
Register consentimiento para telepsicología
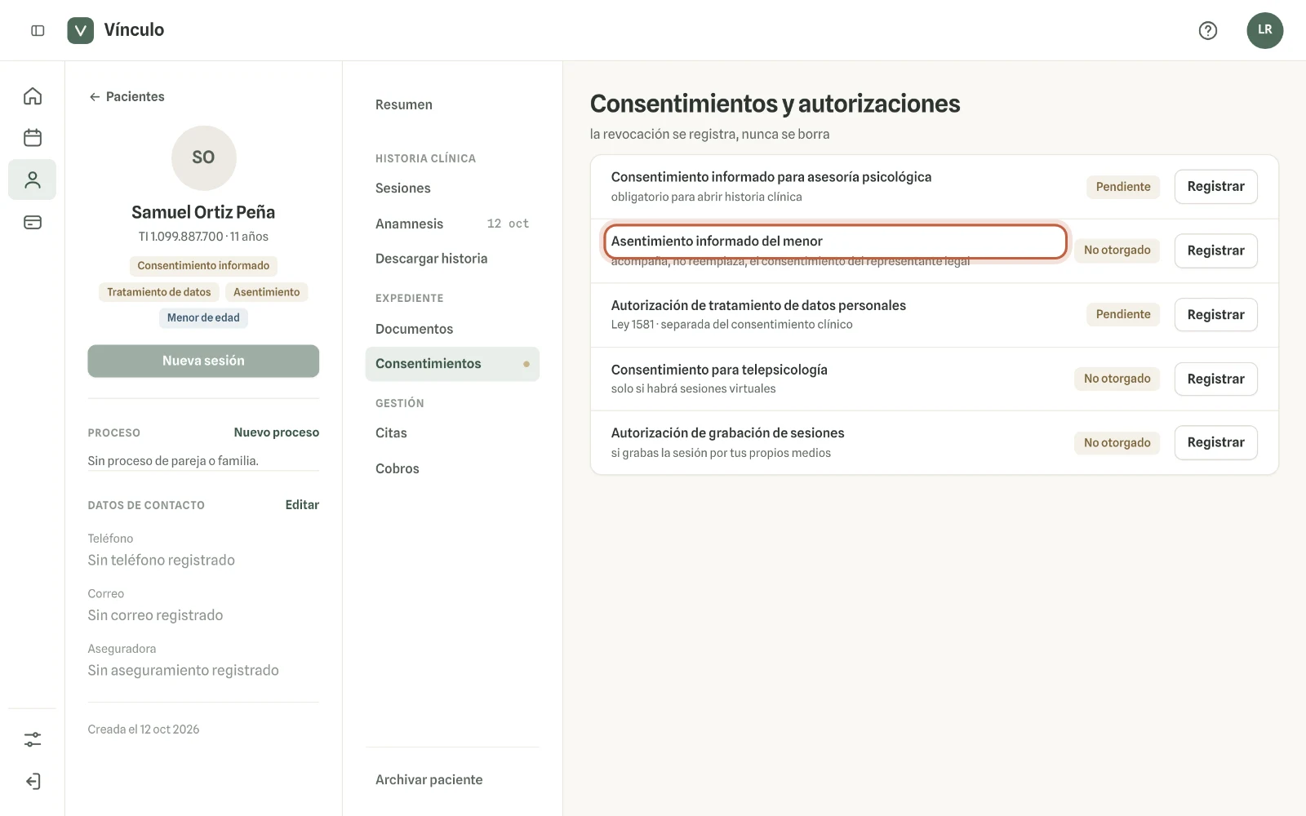tap(1215, 379)
